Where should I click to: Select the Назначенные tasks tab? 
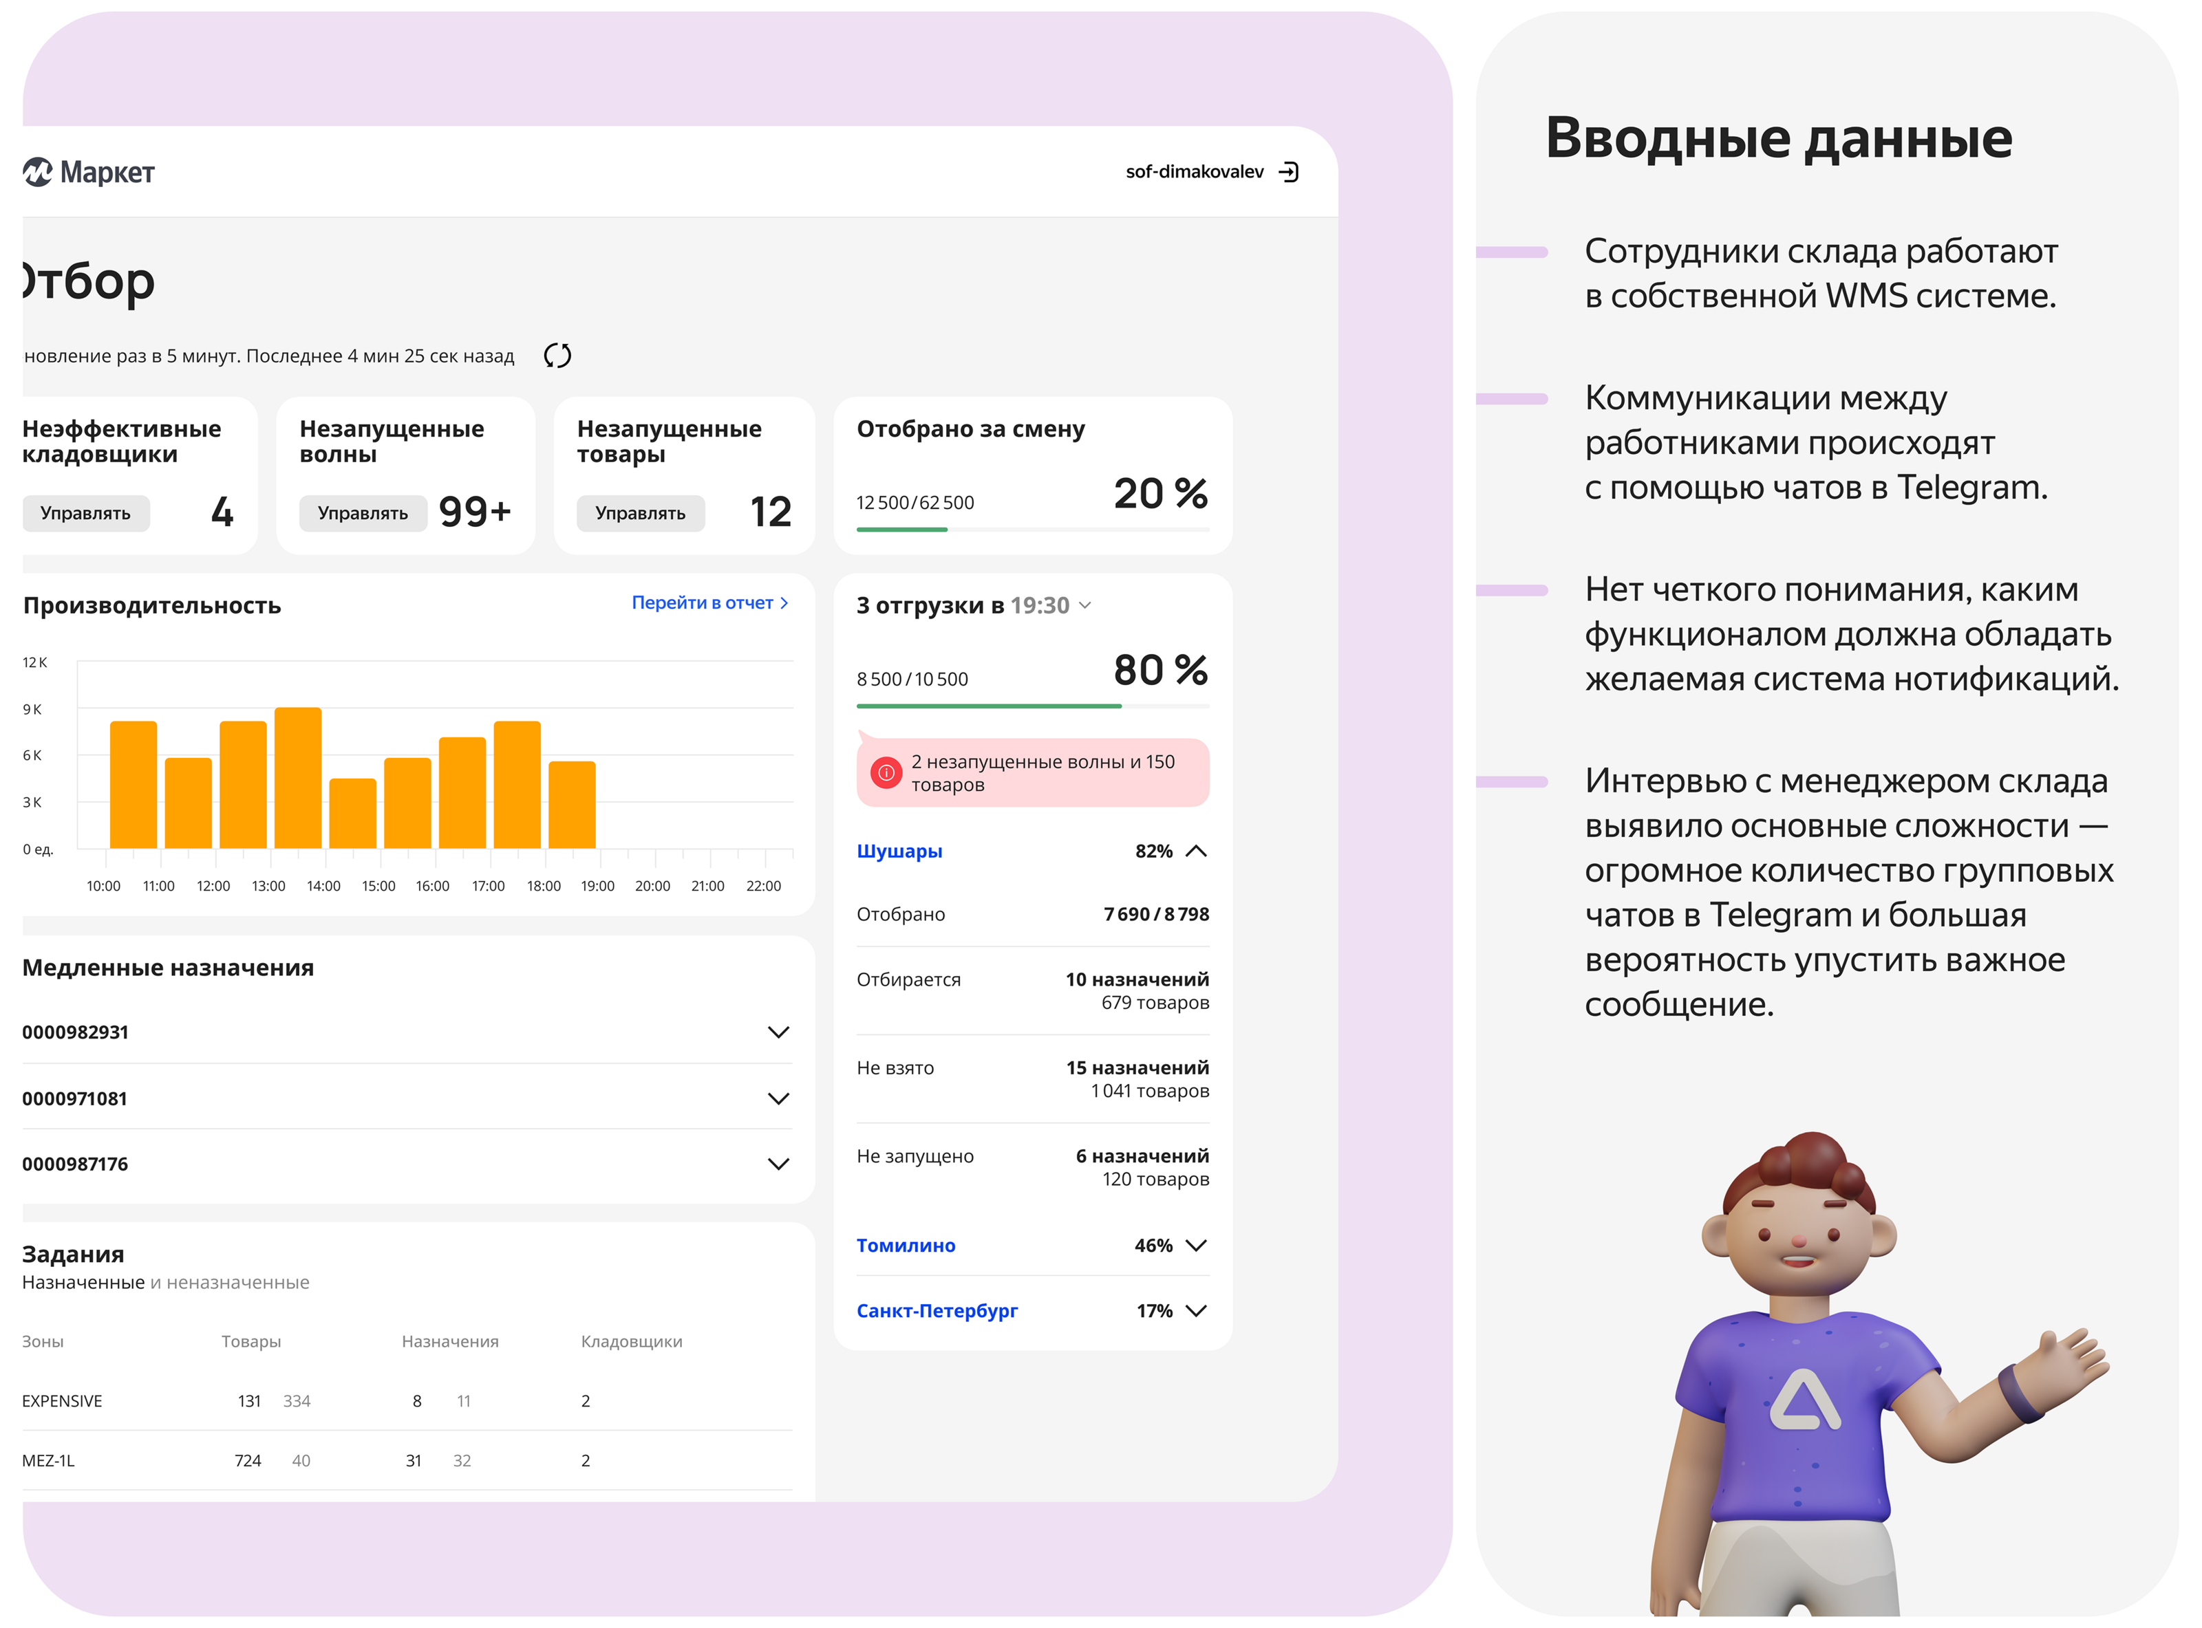[x=83, y=1282]
